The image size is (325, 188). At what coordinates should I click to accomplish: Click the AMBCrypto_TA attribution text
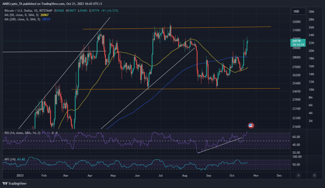point(13,3)
